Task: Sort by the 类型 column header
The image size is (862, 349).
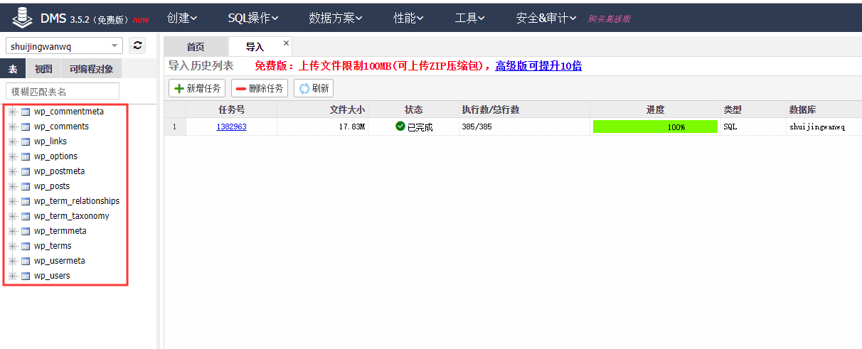Action: [x=752, y=109]
